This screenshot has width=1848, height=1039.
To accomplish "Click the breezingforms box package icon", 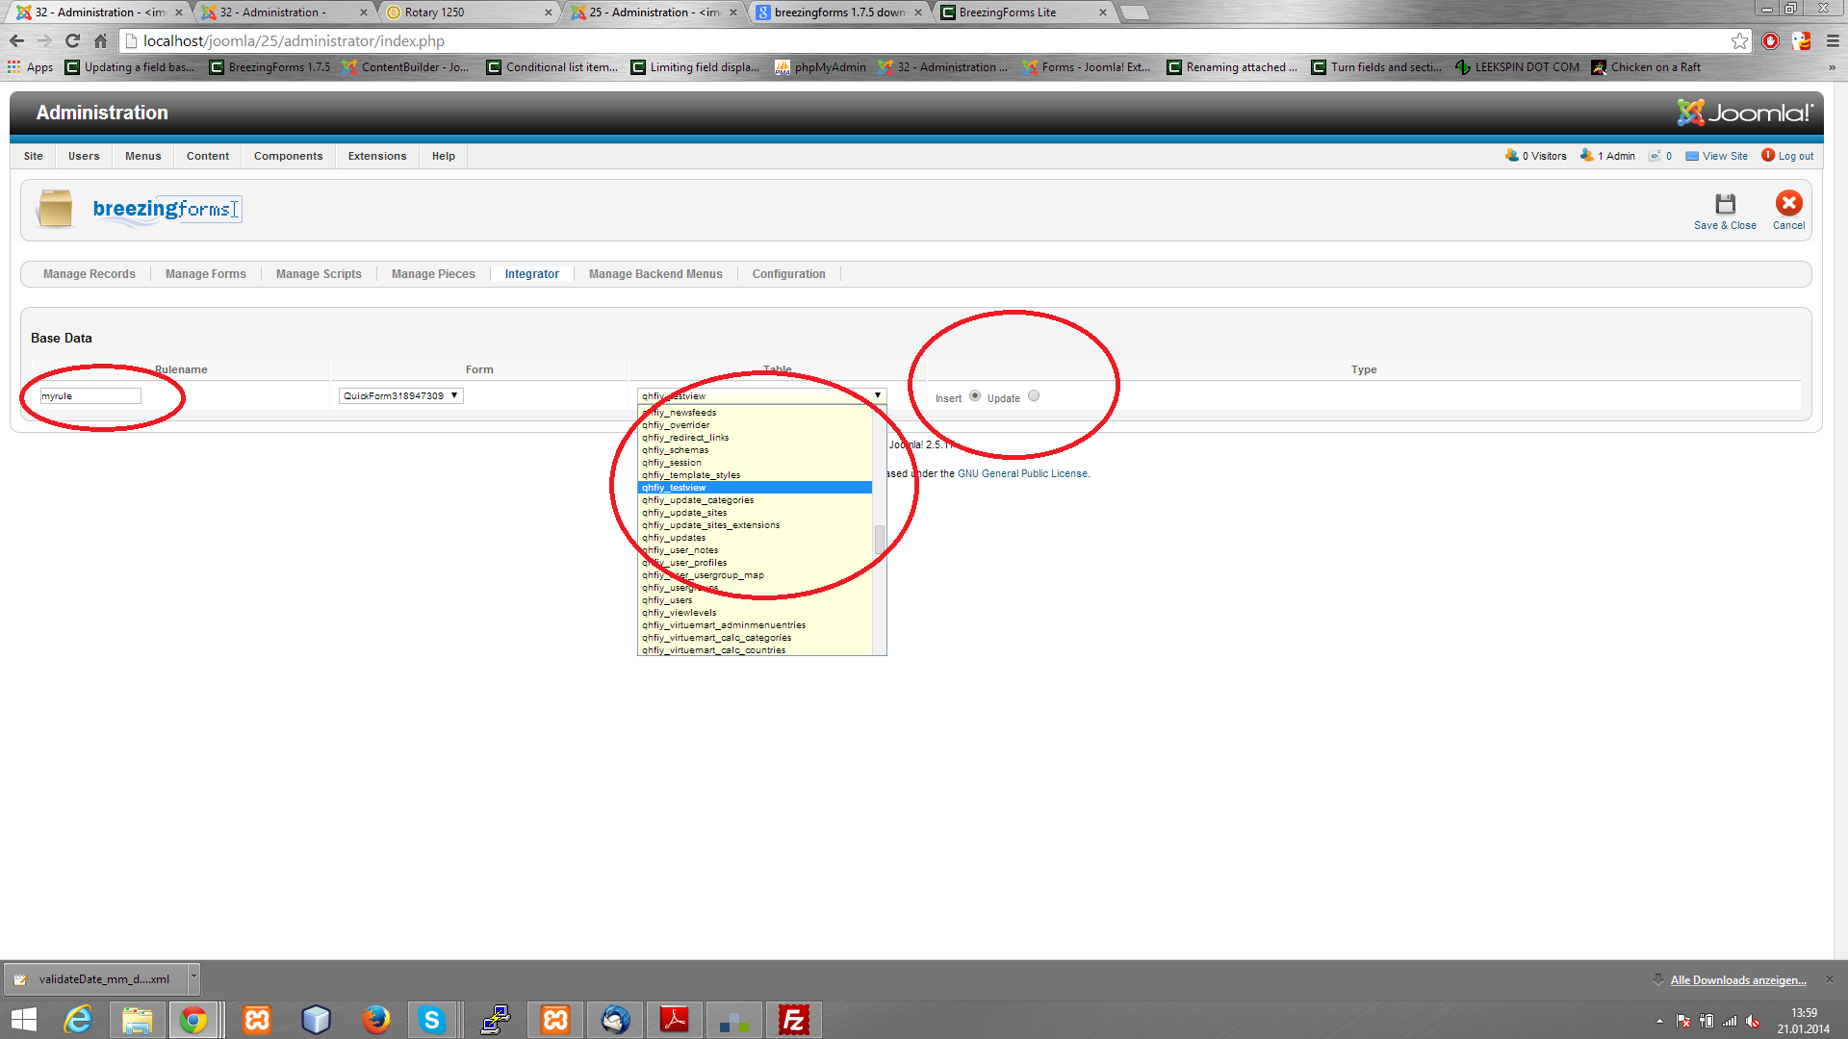I will pyautogui.click(x=55, y=208).
